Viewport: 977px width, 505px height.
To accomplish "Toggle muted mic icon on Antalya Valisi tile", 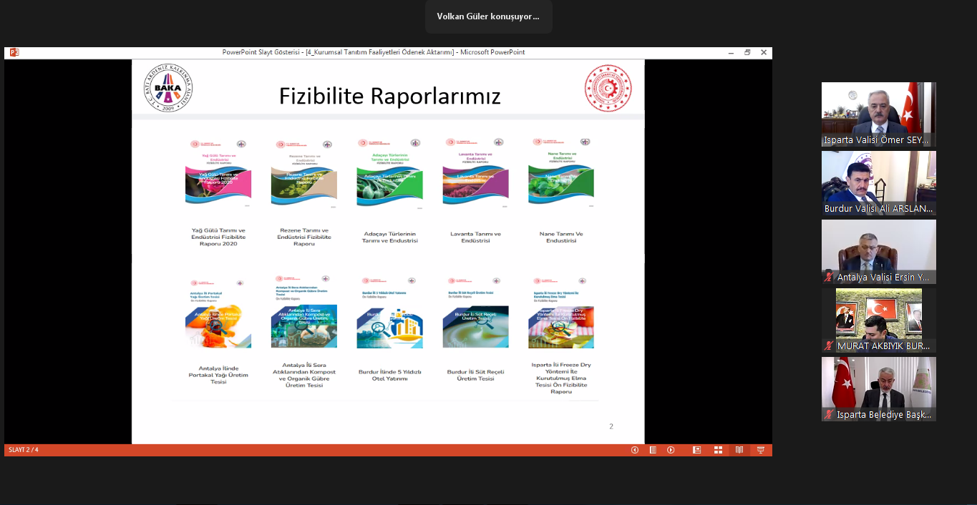I will [829, 278].
